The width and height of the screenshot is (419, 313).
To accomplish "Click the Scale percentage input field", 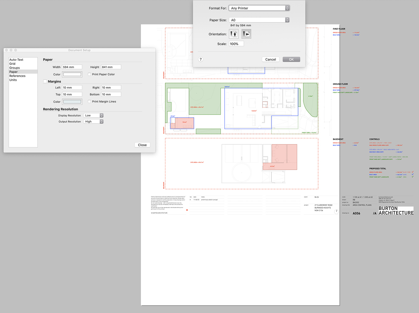I will pyautogui.click(x=236, y=44).
